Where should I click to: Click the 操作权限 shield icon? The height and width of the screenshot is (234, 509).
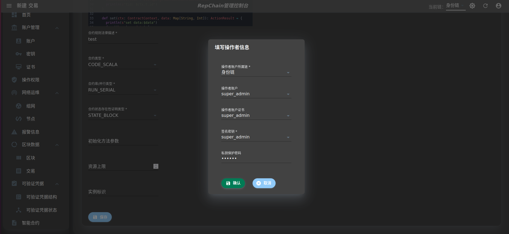14,80
